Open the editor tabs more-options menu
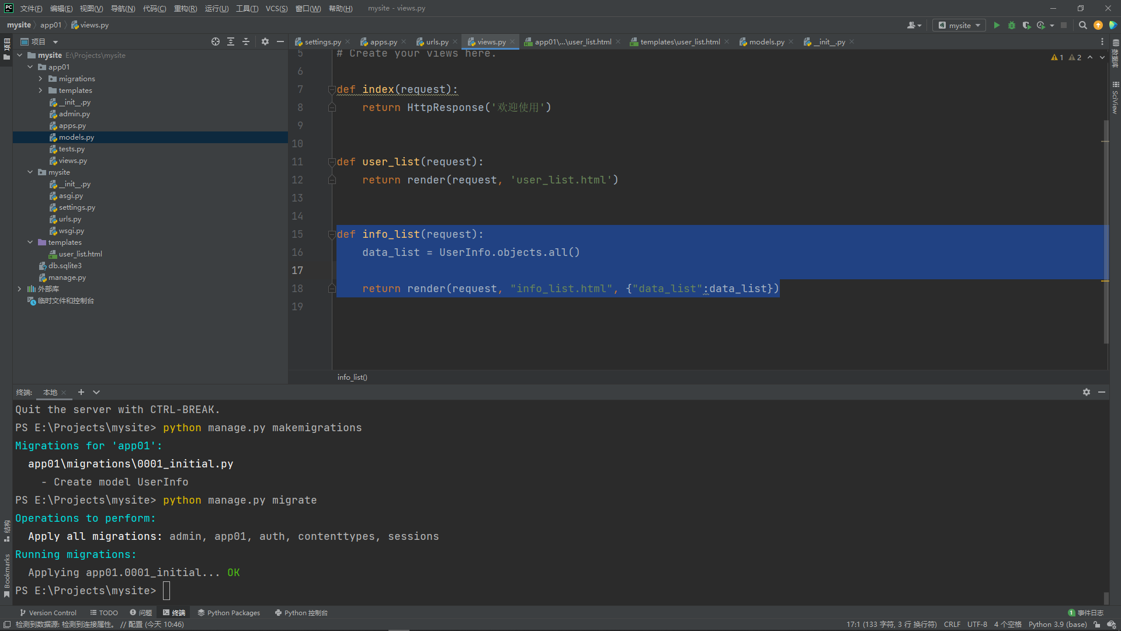 pos(1102,41)
